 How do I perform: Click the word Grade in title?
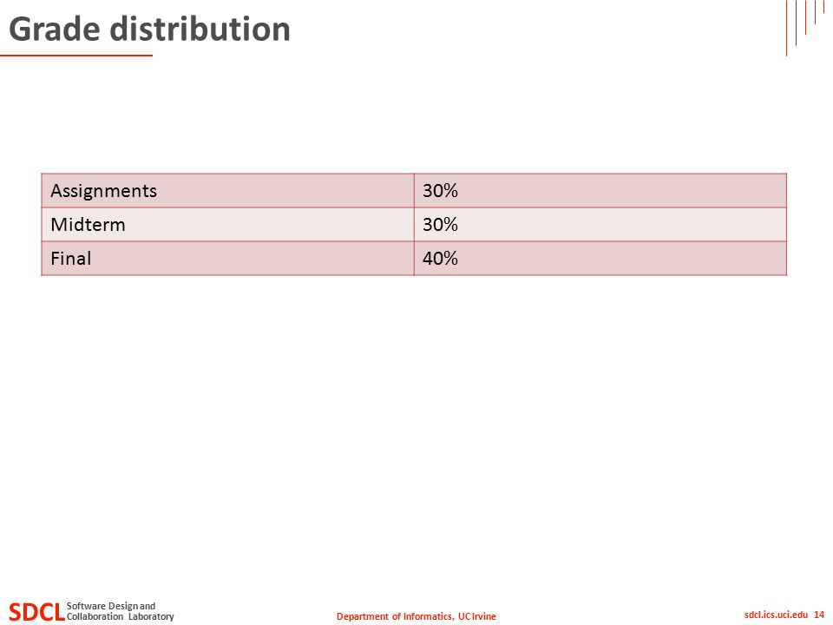(54, 29)
